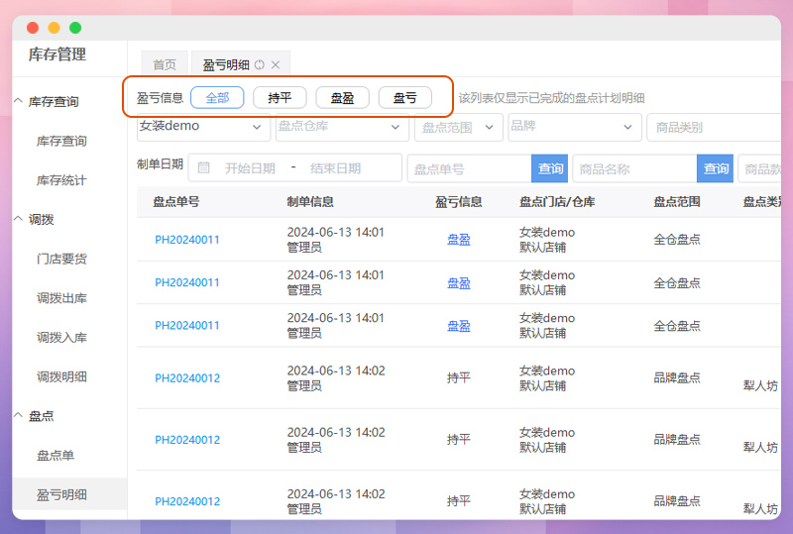
Task: Close the 盈亏明细 tab
Action: click(276, 64)
